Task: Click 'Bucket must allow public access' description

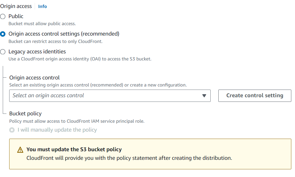Action: (x=42, y=24)
